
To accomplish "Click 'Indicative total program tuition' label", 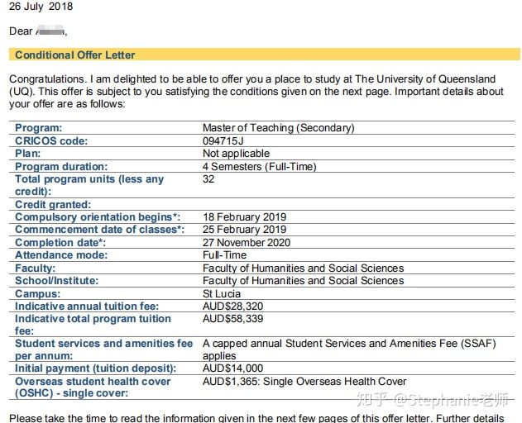I will click(x=93, y=319).
